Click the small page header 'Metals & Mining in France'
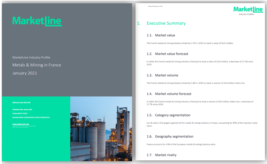267x164 pixels. pos(155,6)
